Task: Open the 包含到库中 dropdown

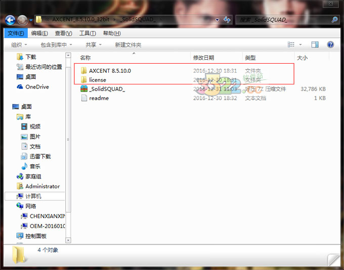Action: point(56,44)
